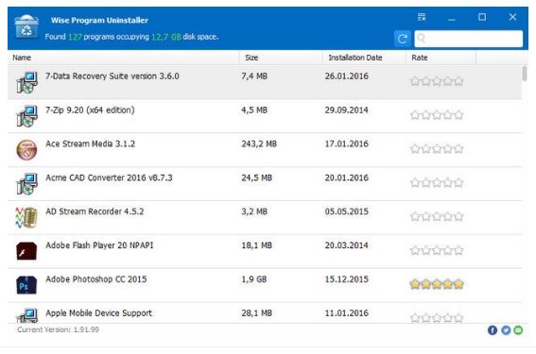Click the 7-Zip 9.20 program icon

pyautogui.click(x=26, y=116)
